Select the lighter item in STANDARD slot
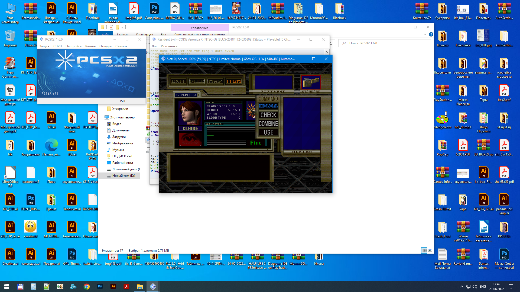 (x=311, y=82)
